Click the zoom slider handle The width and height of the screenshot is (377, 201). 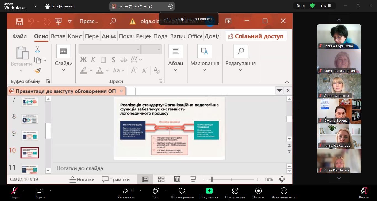[212, 179]
